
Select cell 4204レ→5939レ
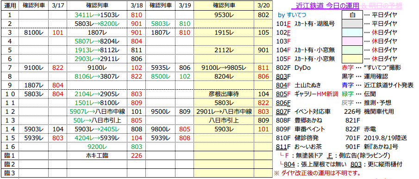[x=97, y=138]
